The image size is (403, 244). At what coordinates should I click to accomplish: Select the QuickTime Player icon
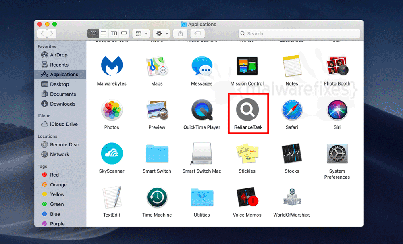pyautogui.click(x=202, y=110)
